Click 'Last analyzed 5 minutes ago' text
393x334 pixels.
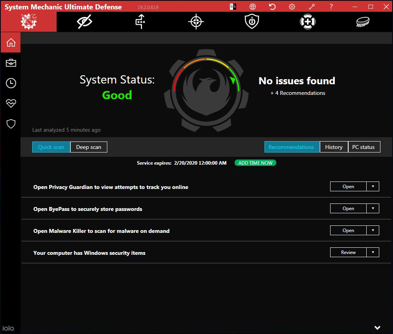point(66,130)
